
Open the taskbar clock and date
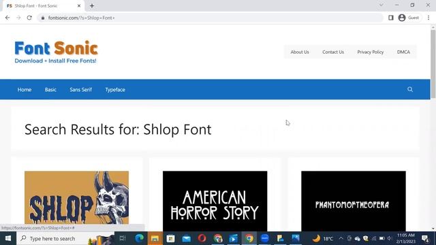coord(406,238)
